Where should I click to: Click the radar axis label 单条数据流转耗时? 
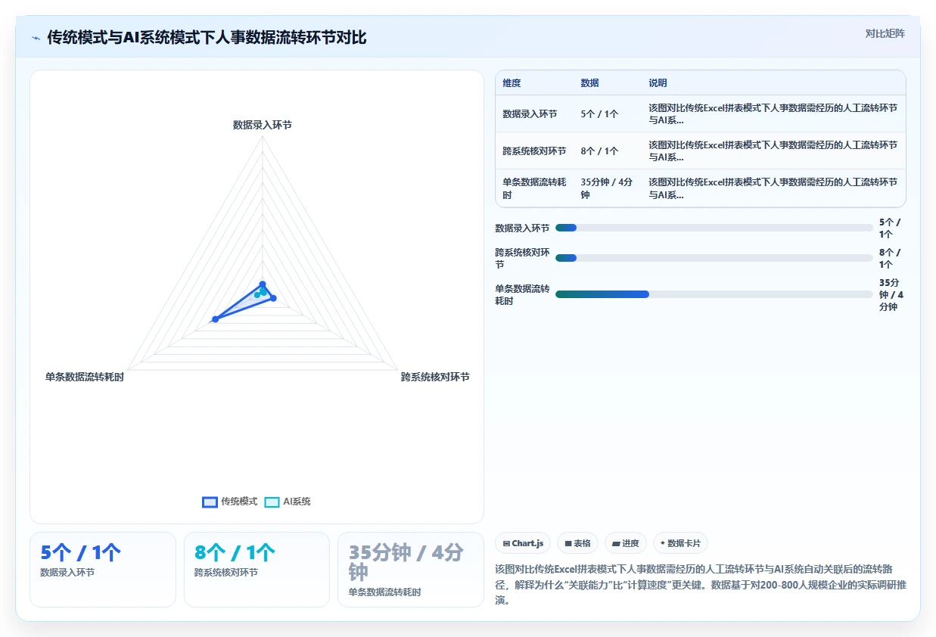[x=85, y=377]
